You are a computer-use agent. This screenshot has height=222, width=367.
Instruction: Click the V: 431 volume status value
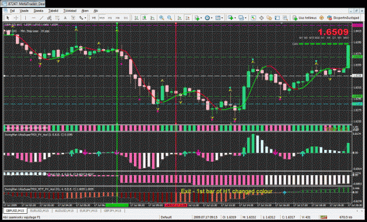[305, 217]
